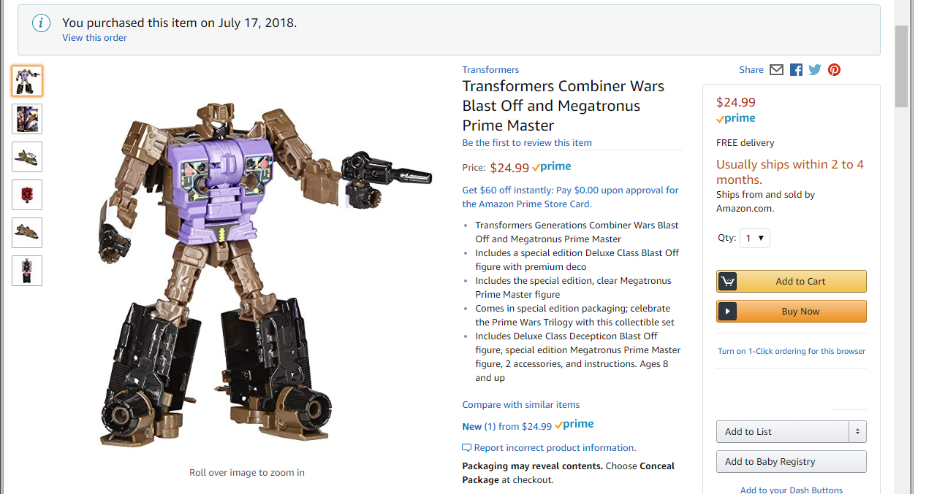Viewport: 926px width, 494px height.
Task: Share on Pinterest icon
Action: pos(834,70)
